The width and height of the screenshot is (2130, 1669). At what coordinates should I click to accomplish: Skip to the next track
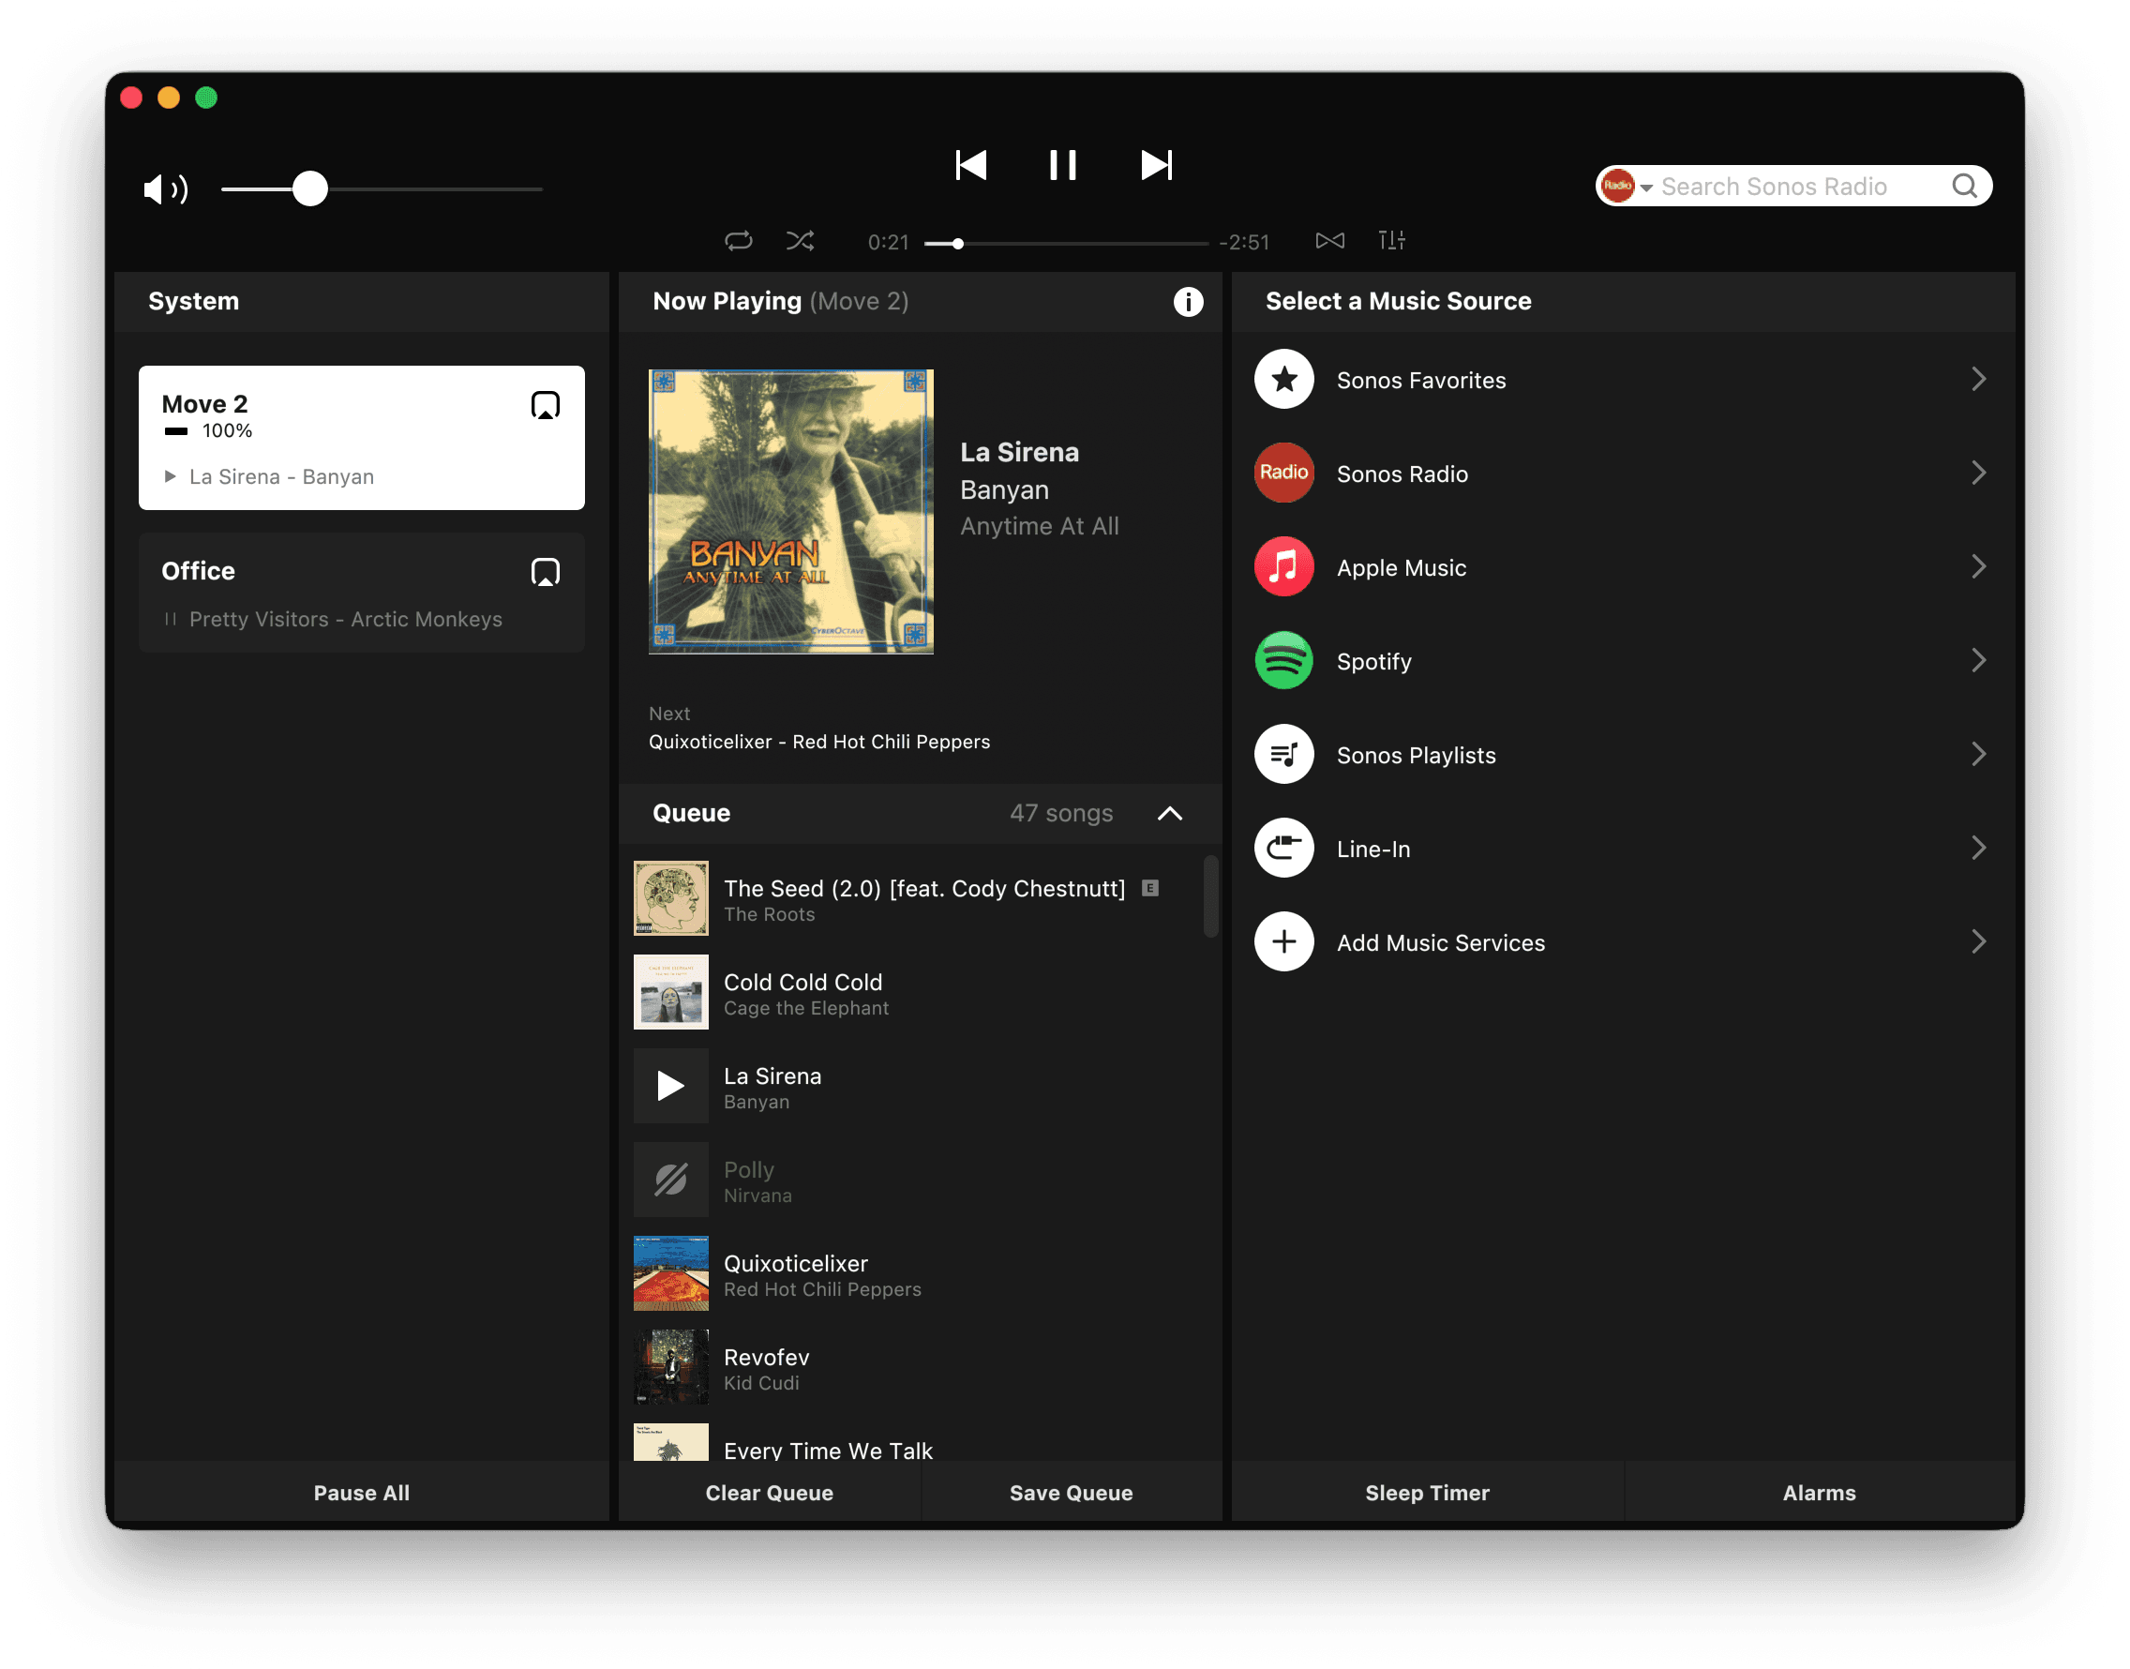coord(1156,165)
